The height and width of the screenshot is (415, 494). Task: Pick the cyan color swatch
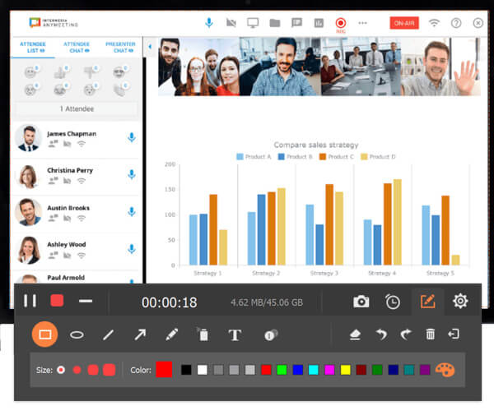[x=314, y=370]
